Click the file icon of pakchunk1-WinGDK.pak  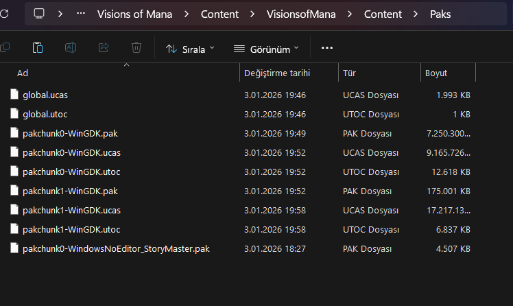click(14, 191)
